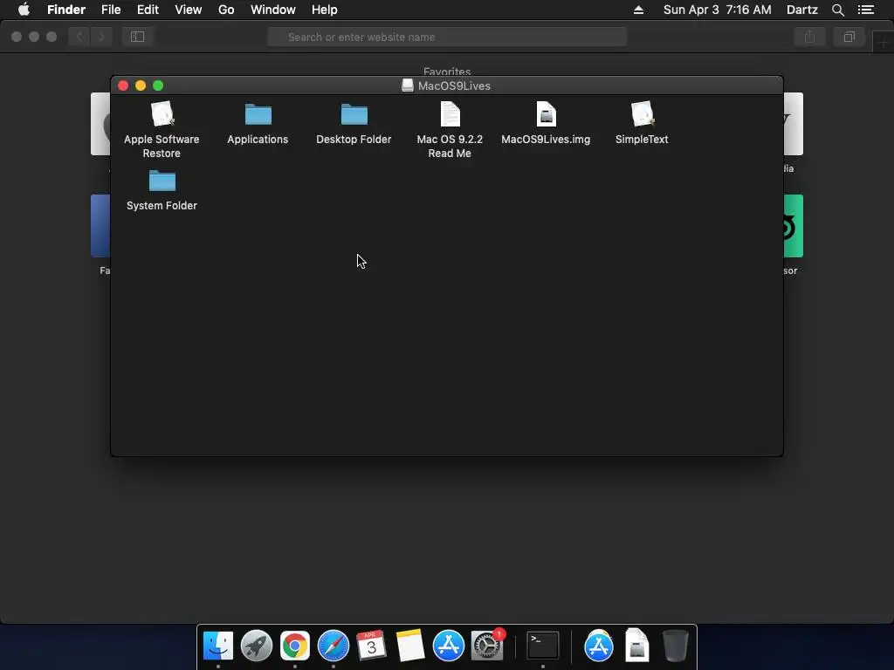Viewport: 894px width, 670px height.
Task: Open Terminal from the Dock
Action: (543, 646)
